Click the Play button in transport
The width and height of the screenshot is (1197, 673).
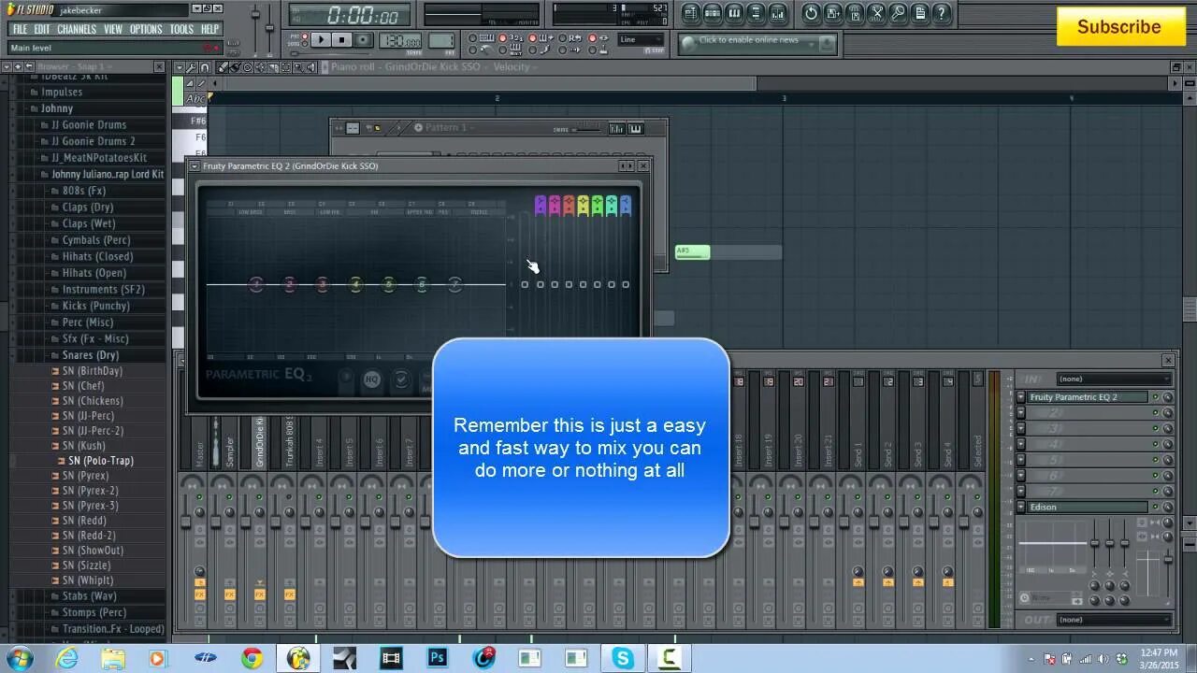pos(321,39)
